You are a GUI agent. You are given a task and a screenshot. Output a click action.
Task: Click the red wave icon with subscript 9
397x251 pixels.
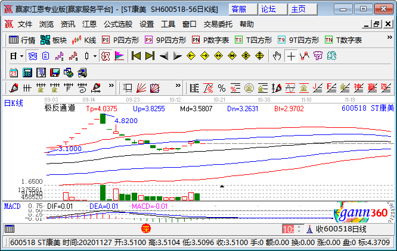click(73, 56)
